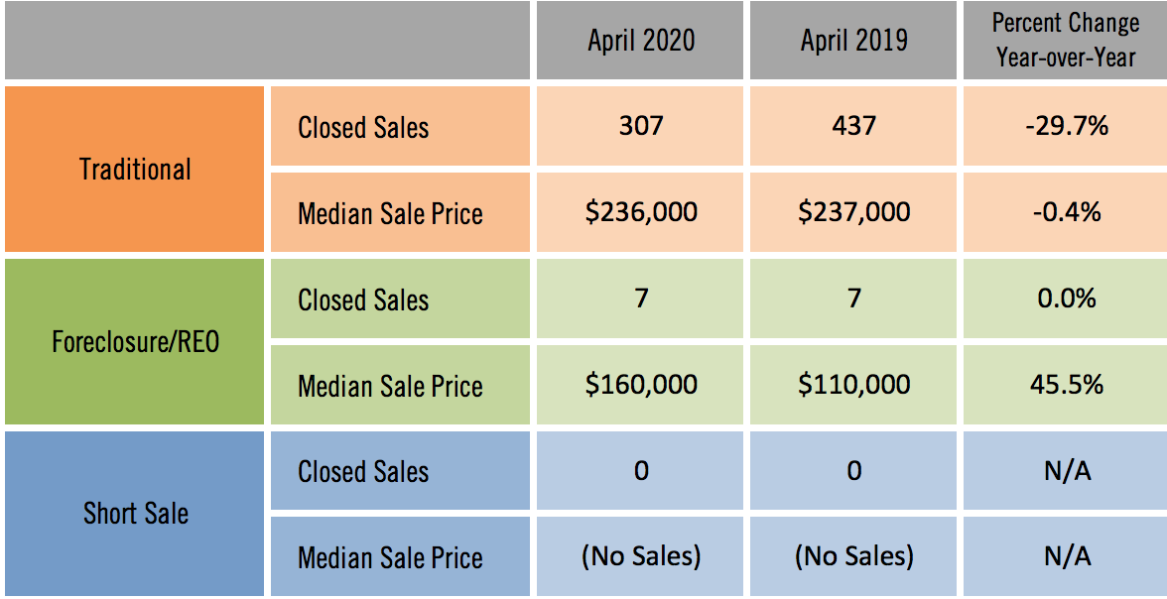Select Traditional Closed Sales row label

(363, 127)
